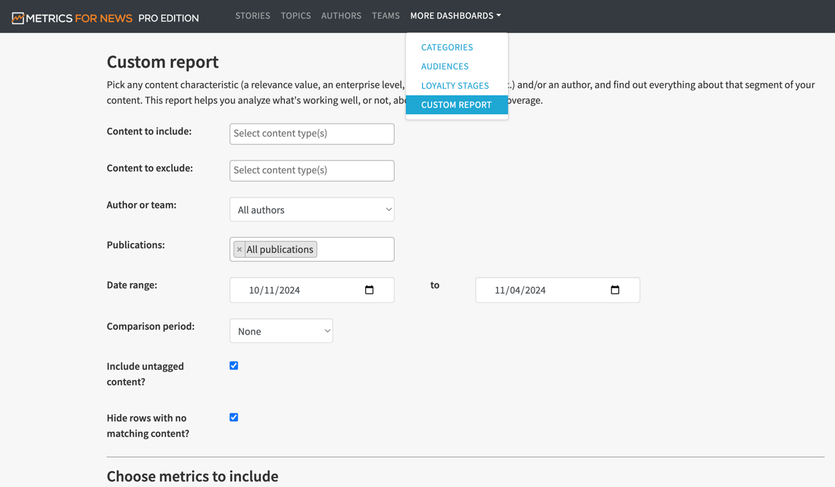Image resolution: width=835 pixels, height=487 pixels.
Task: Open calendar picker for end date
Action: (x=615, y=290)
